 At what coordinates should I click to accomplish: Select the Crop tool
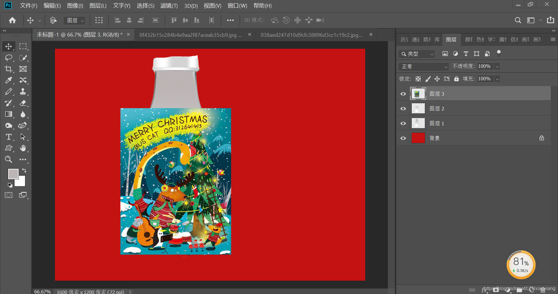[x=8, y=69]
